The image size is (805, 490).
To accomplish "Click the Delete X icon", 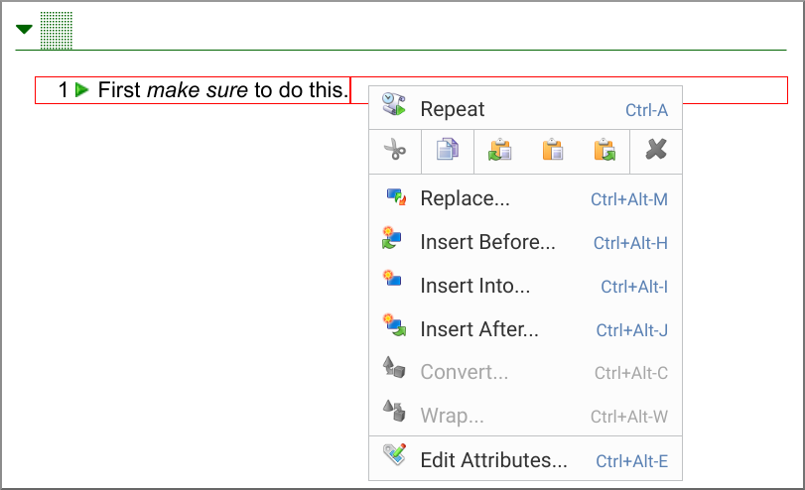I will [656, 150].
